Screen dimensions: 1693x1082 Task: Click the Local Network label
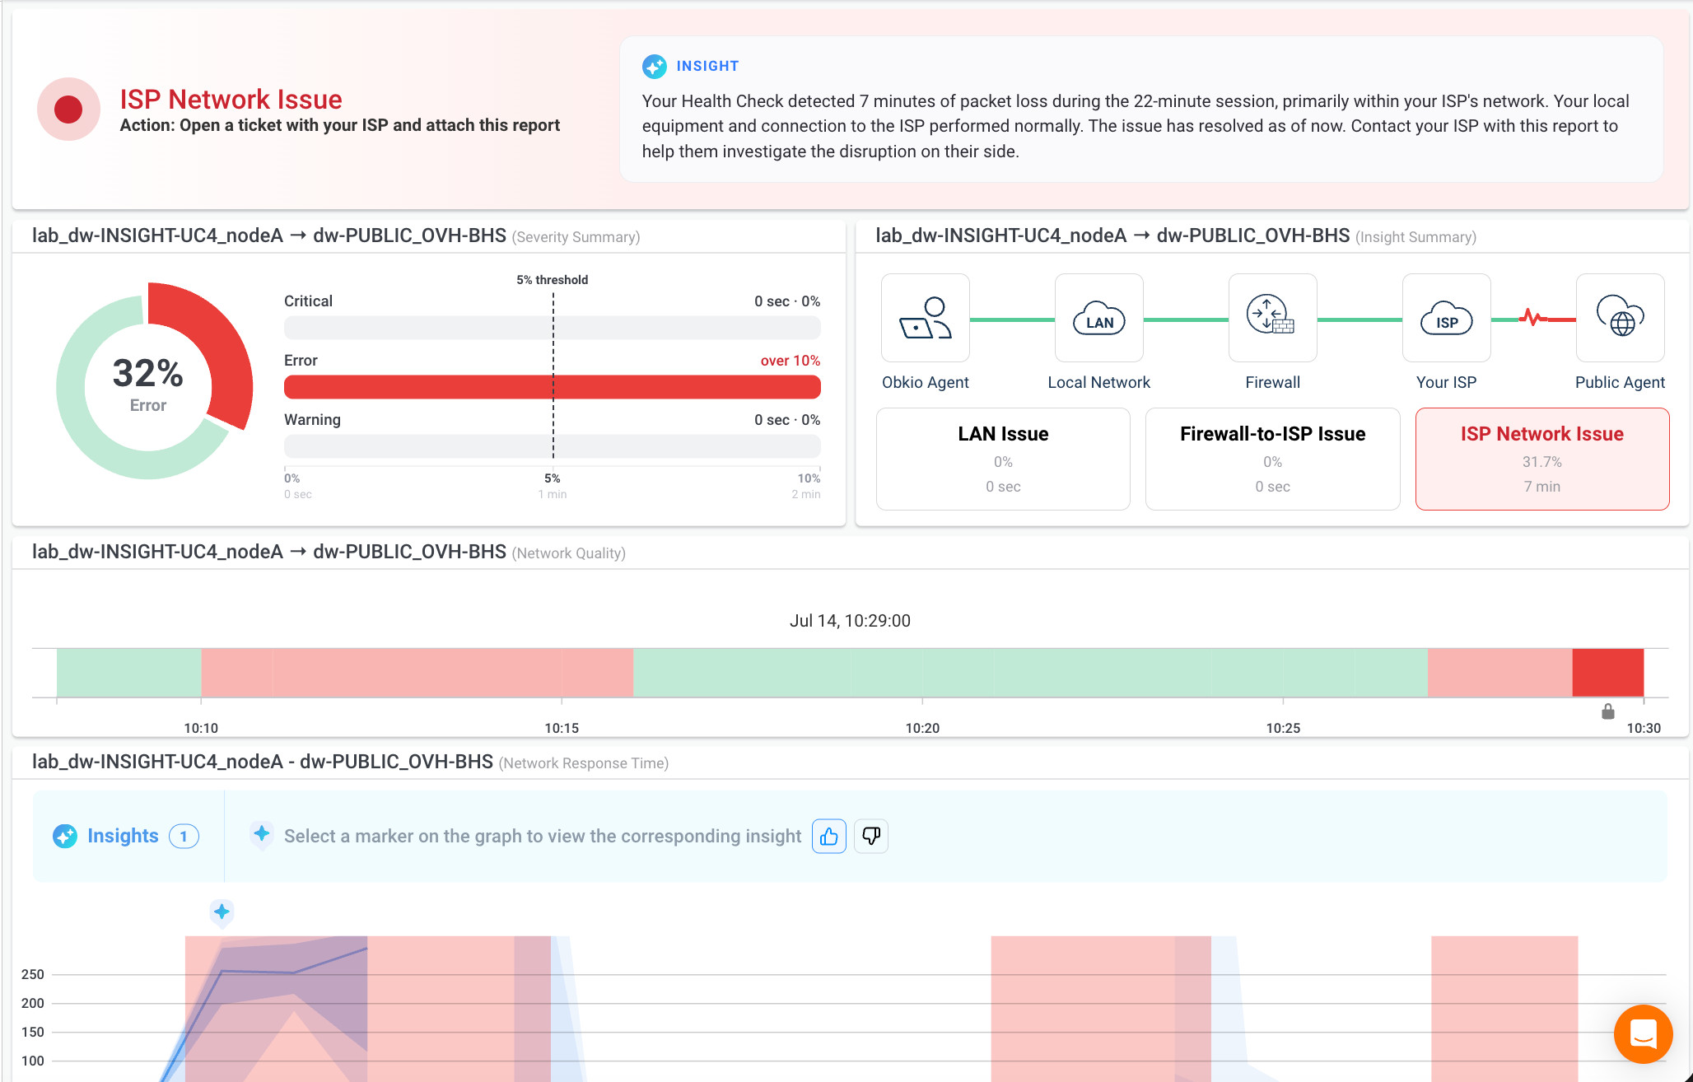tap(1099, 382)
